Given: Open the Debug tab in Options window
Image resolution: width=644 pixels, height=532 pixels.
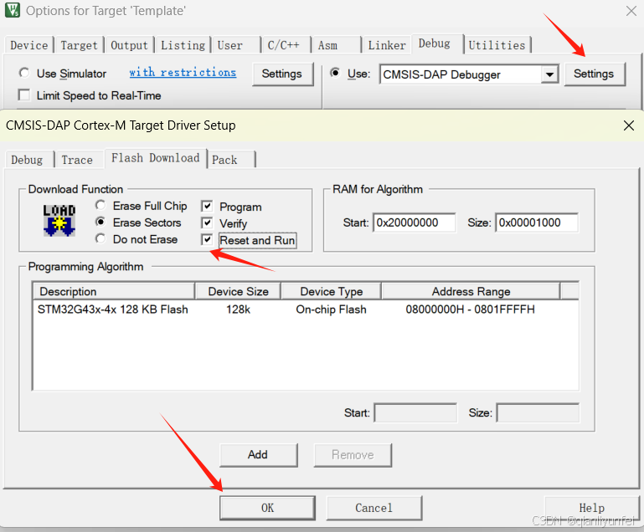Looking at the screenshot, I should (437, 43).
